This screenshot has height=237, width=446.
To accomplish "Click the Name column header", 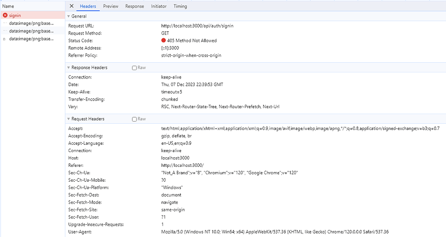I will 8,7.
